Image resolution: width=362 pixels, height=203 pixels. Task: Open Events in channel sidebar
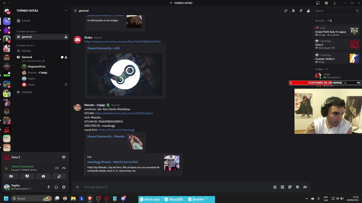tap(42, 21)
